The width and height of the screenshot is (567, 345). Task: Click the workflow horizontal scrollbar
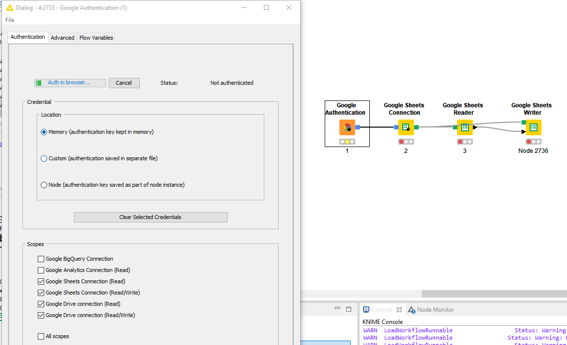click(x=494, y=294)
